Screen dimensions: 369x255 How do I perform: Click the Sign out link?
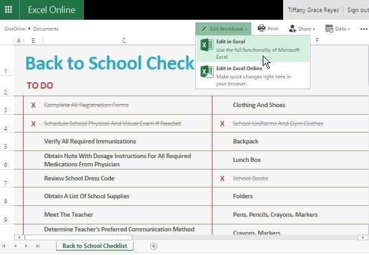(358, 10)
